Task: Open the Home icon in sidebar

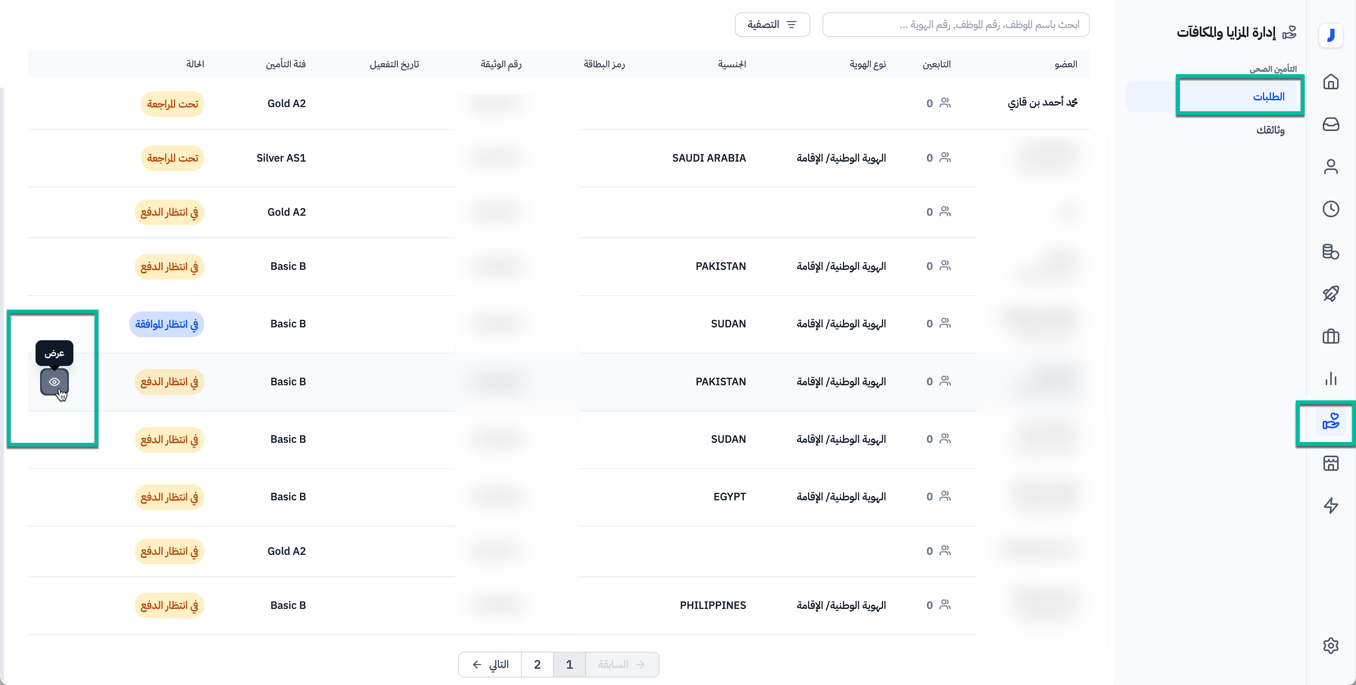Action: [1330, 82]
